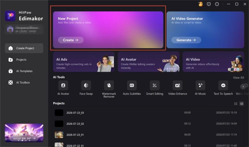
Task: Launch the Text To Speech tool
Action: point(223,85)
